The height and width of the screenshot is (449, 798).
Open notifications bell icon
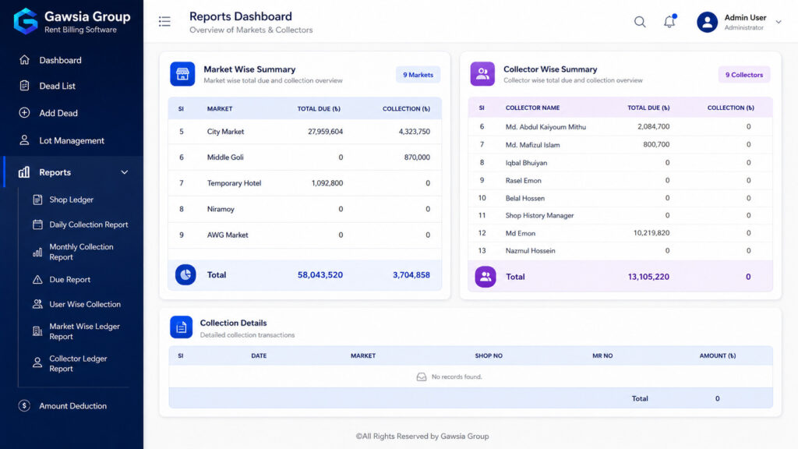tap(669, 21)
